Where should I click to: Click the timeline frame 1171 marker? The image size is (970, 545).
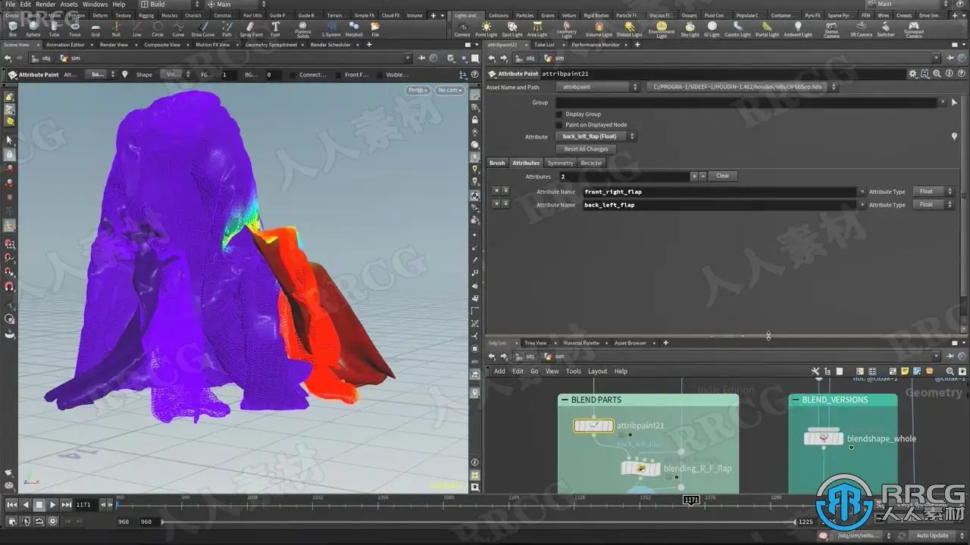click(x=691, y=500)
